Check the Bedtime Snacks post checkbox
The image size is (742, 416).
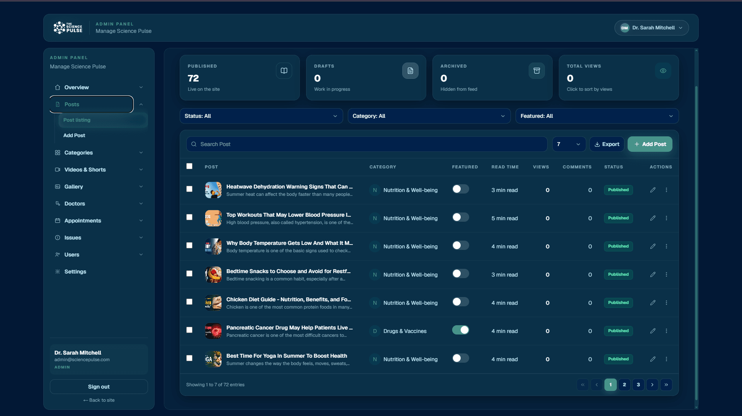tap(189, 273)
